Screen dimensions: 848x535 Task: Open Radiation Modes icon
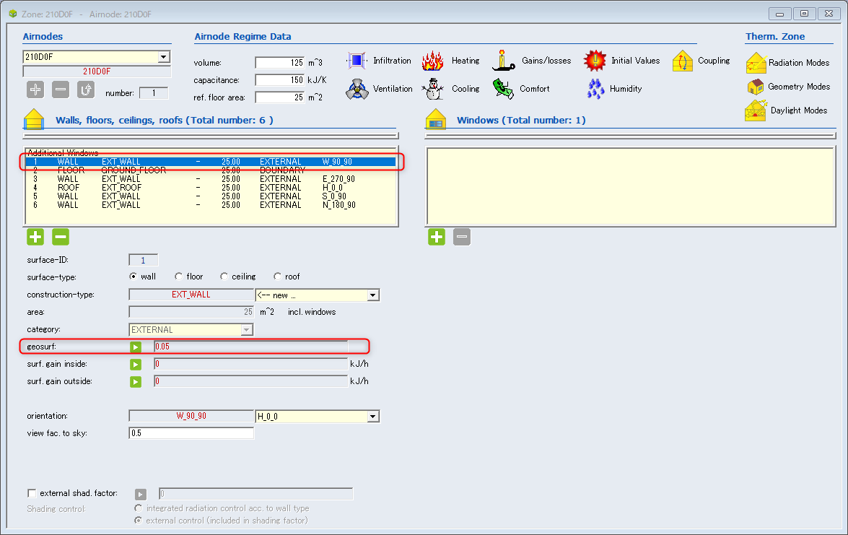756,63
